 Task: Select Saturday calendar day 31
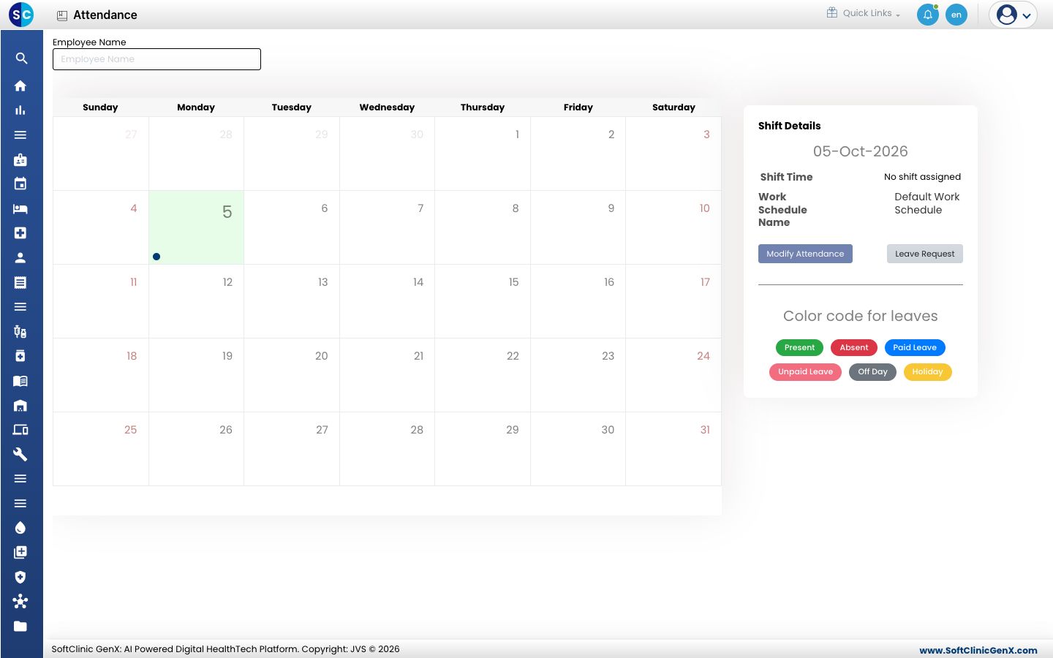(673, 449)
